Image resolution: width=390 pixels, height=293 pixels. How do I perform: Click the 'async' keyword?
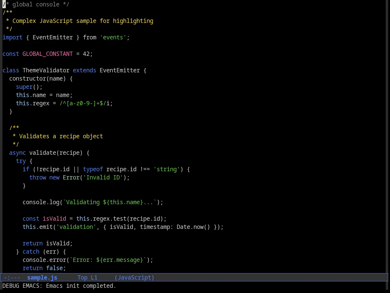coord(17,153)
